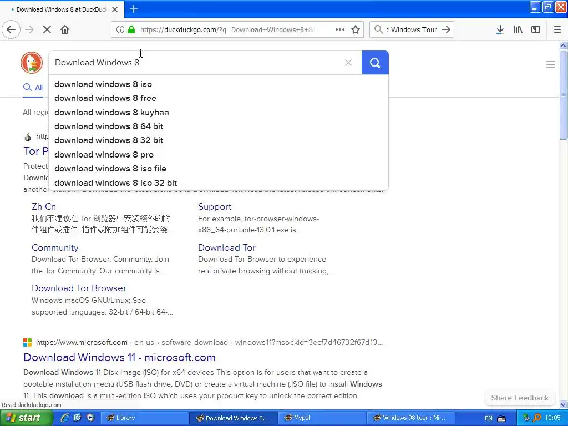Switch to Windows 98 tour taskbar window

point(411,418)
